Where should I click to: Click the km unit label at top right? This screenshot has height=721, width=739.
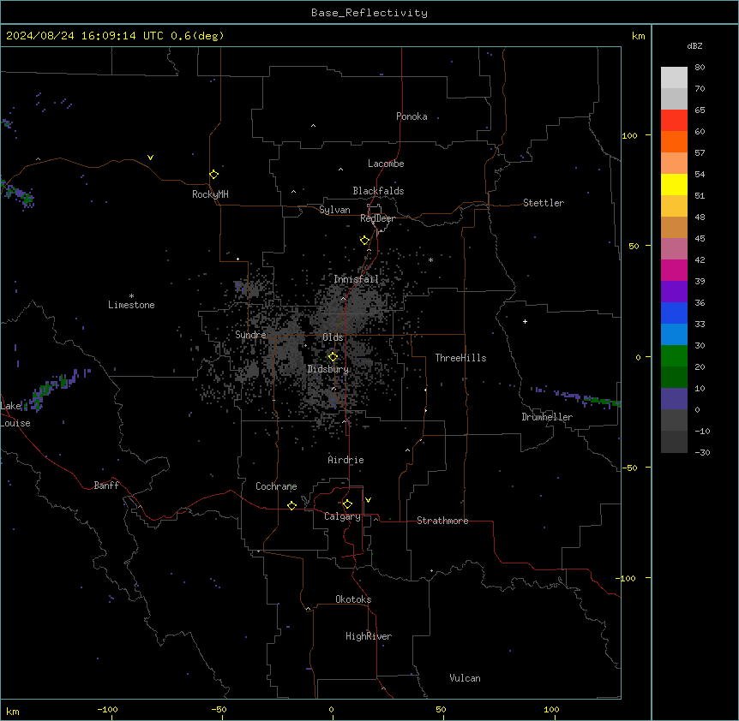click(639, 36)
